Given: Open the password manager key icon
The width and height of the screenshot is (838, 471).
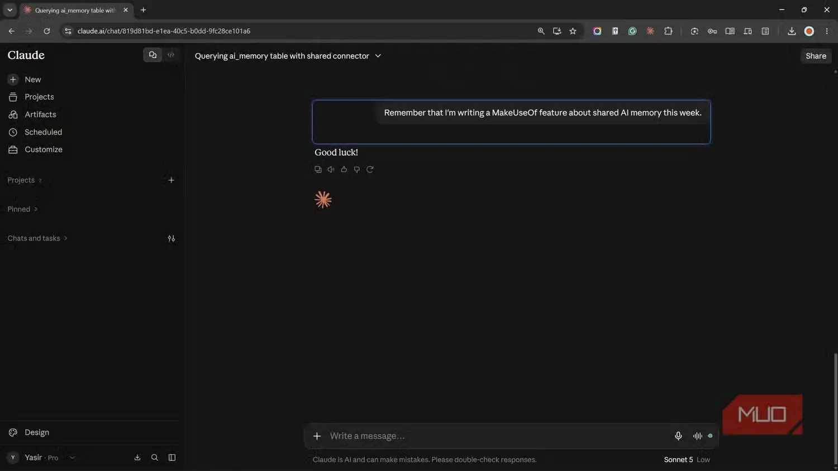Looking at the screenshot, I should [x=712, y=31].
